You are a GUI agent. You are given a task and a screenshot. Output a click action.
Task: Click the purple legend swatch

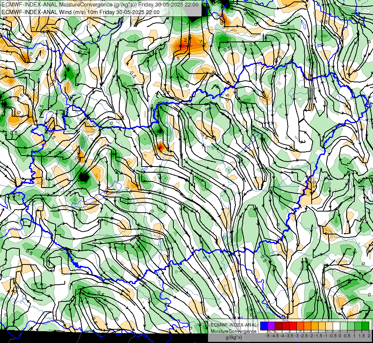(x=271, y=326)
